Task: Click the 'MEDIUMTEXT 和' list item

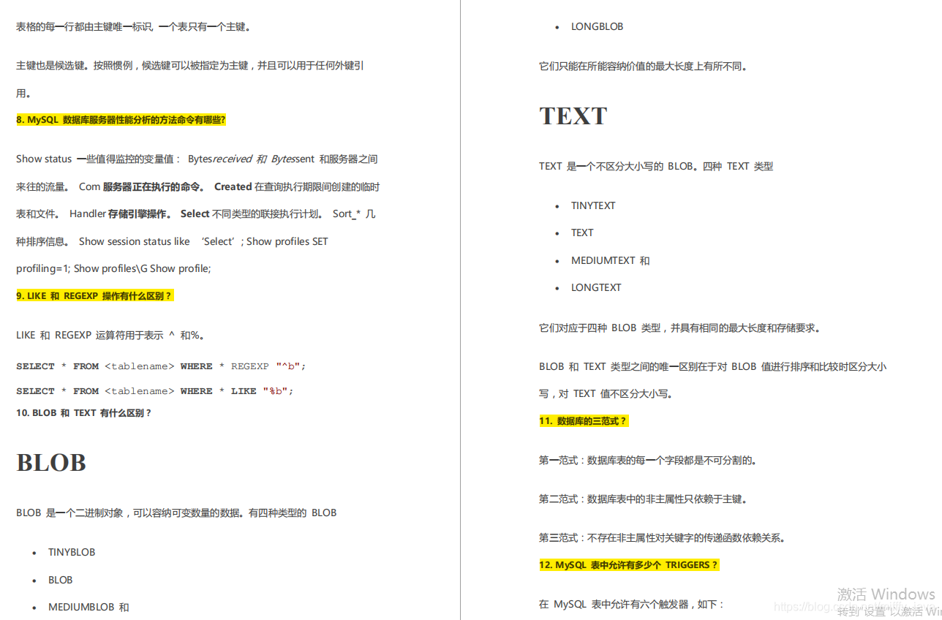Action: (x=610, y=261)
